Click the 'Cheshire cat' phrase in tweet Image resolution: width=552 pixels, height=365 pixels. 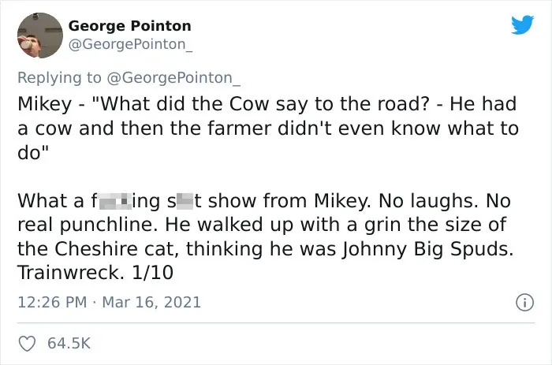114,249
